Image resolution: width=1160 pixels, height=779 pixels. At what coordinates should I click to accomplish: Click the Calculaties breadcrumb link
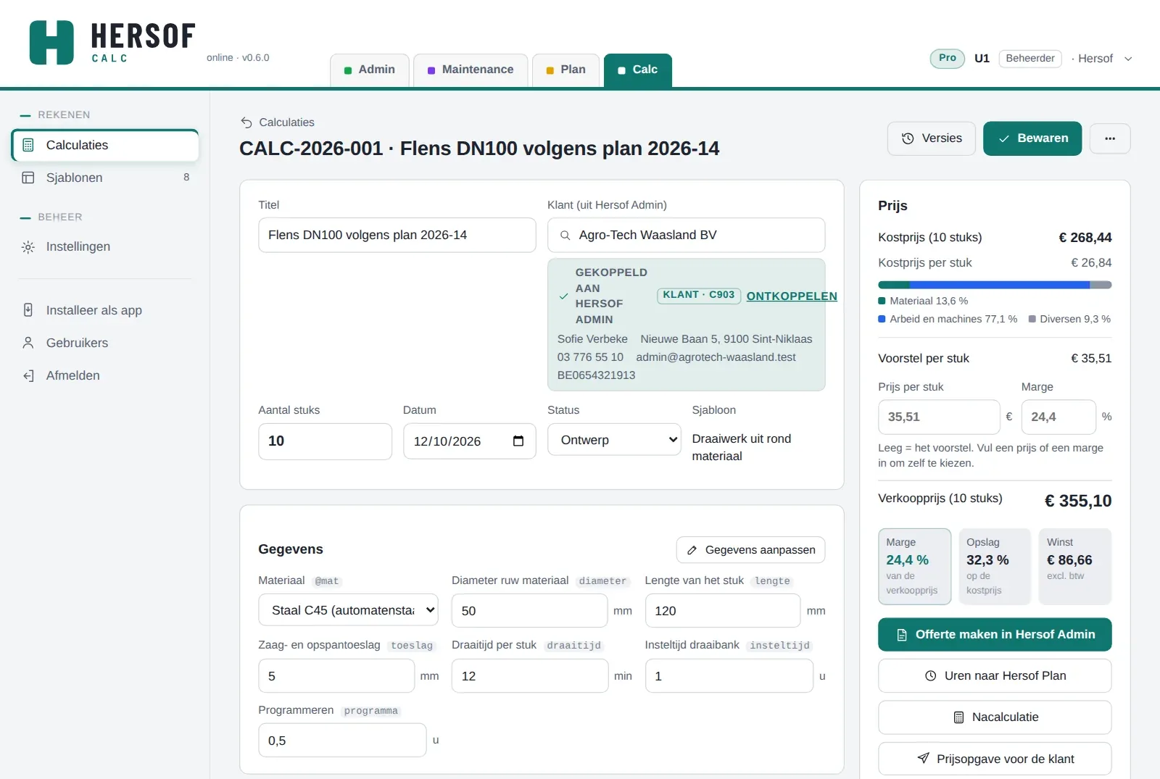286,122
